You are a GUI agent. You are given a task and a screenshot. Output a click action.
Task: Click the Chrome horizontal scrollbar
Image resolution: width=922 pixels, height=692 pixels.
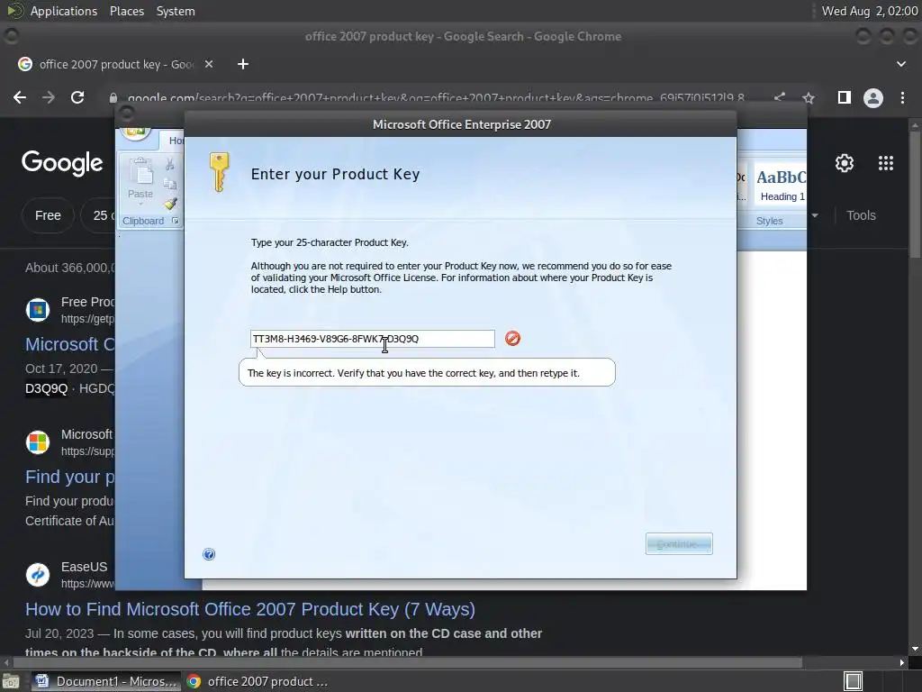click(x=407, y=662)
